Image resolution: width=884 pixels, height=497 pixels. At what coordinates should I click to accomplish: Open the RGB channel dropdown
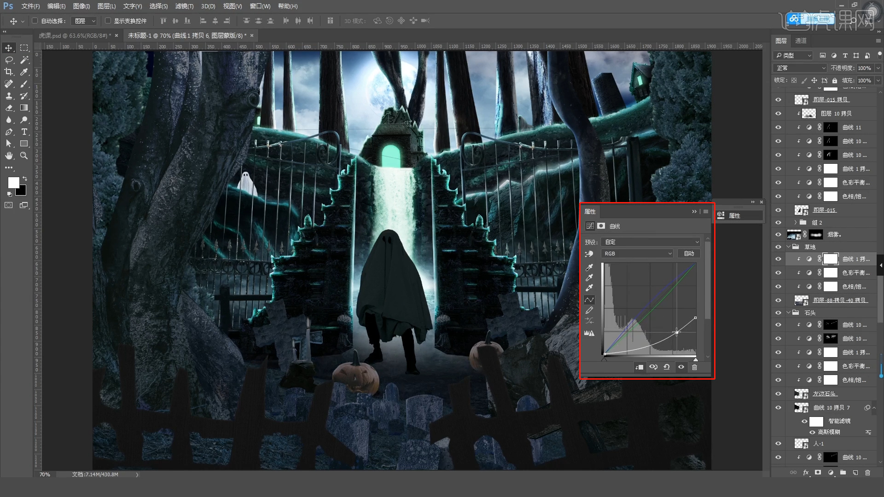click(637, 254)
